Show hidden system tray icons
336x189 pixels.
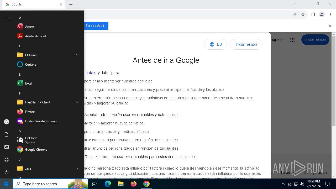point(283,184)
